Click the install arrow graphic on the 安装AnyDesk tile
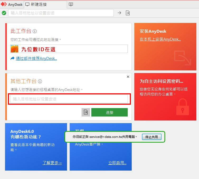 coord(182,58)
